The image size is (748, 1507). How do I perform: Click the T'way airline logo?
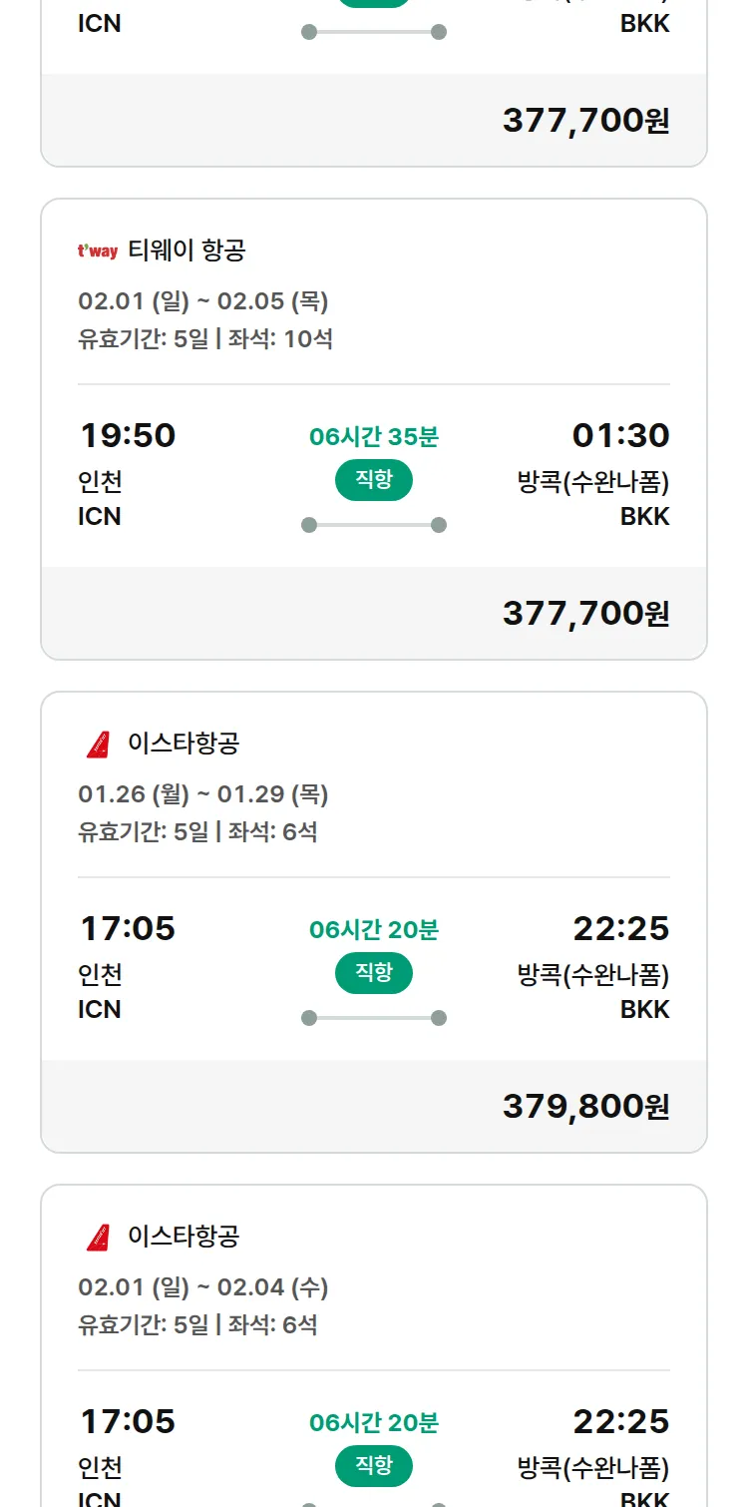coord(98,251)
